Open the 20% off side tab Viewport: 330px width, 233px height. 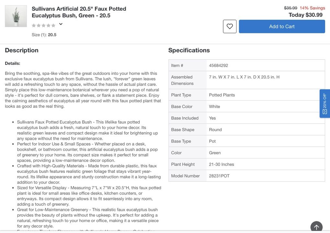point(325,104)
